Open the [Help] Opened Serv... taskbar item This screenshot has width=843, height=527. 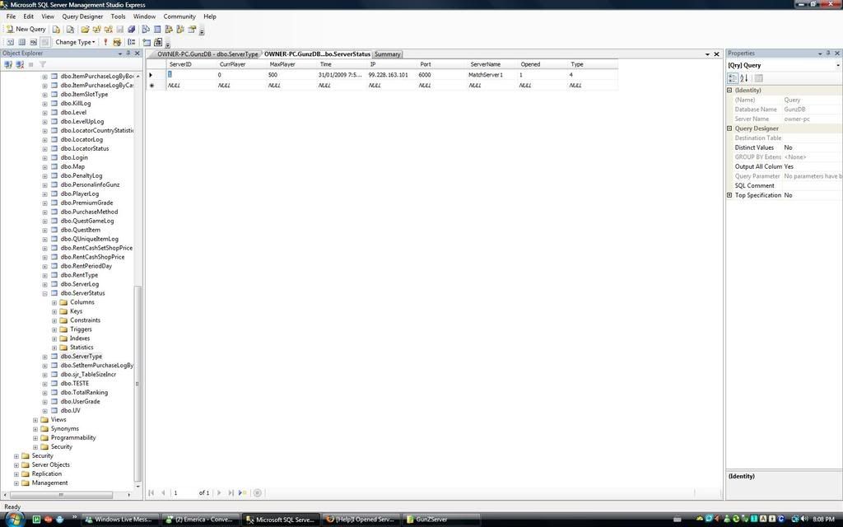pos(361,520)
